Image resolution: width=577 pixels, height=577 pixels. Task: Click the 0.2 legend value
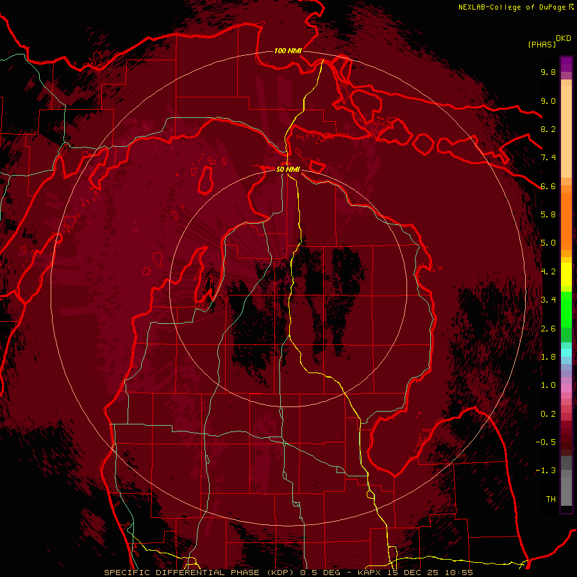548,414
